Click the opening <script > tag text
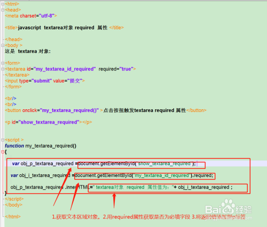 click(14, 140)
